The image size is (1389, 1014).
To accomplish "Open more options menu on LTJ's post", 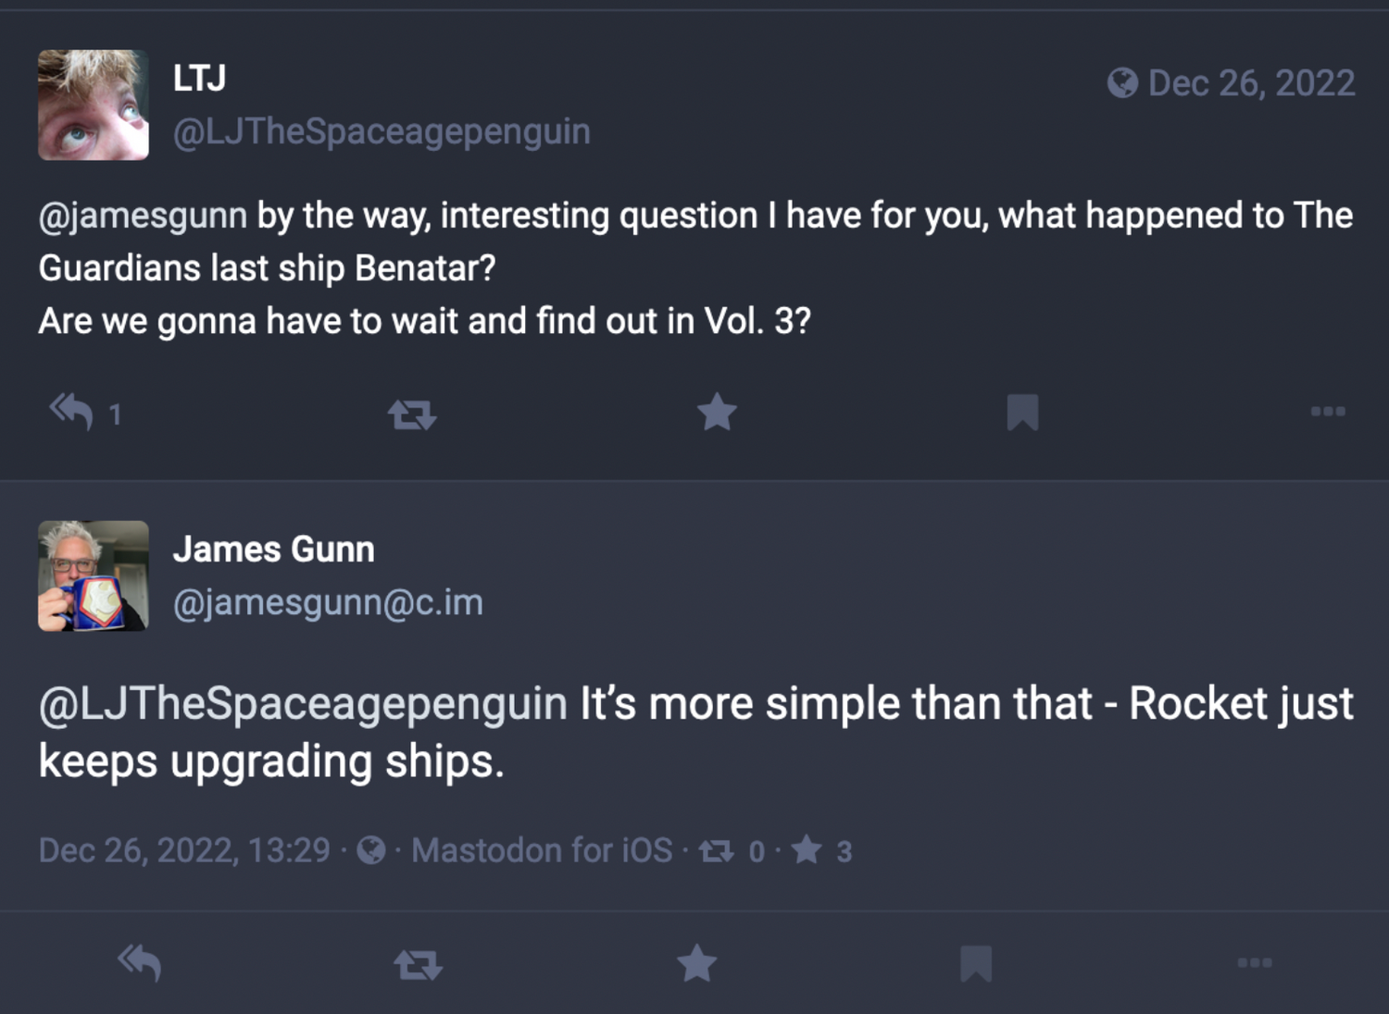I will pos(1328,411).
